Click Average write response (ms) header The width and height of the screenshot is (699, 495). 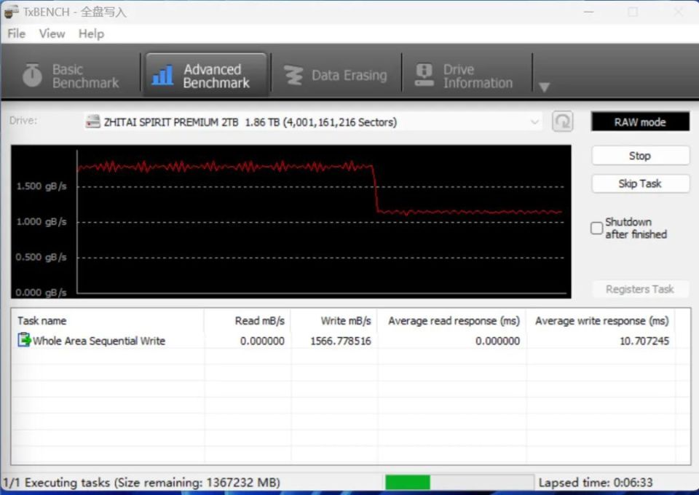[600, 321]
